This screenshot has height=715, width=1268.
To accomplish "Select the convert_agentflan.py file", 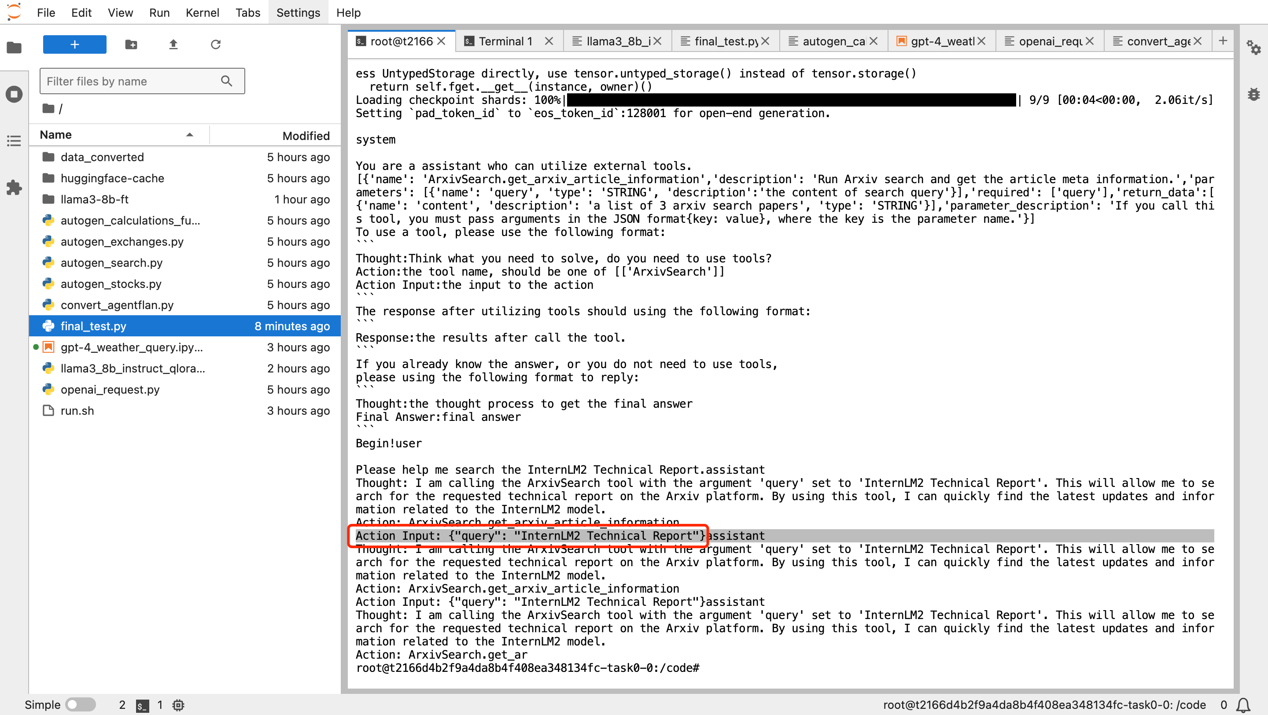I will pyautogui.click(x=185, y=305).
